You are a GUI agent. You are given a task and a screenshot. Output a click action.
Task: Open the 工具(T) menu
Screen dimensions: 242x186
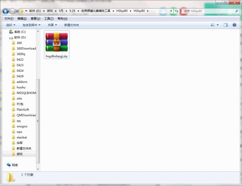(x=49, y=19)
